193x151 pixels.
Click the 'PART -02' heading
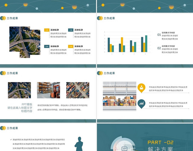160,143
